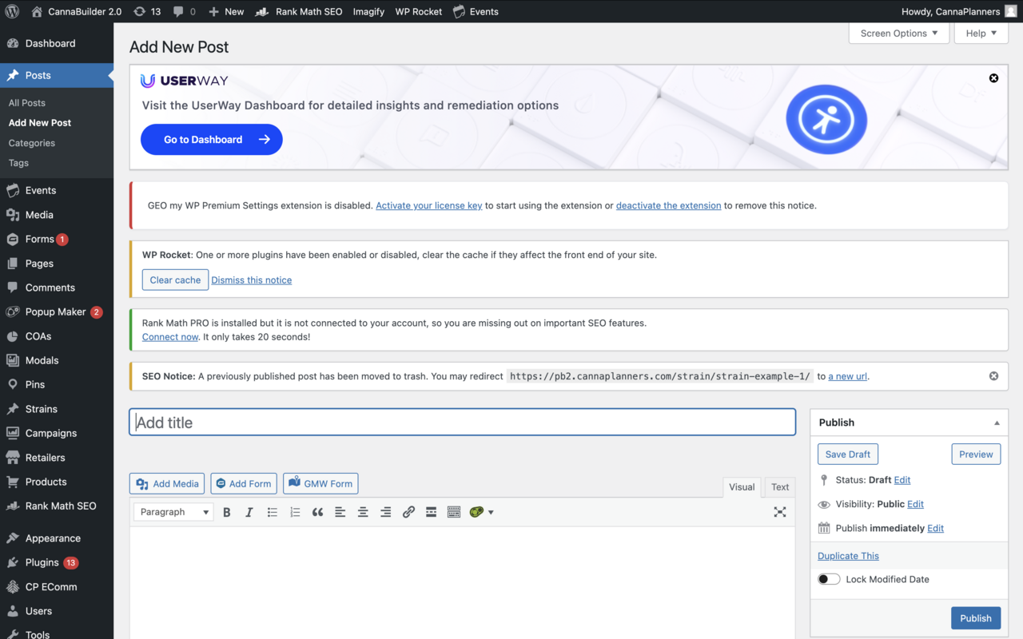Click GMW Form button

click(320, 483)
